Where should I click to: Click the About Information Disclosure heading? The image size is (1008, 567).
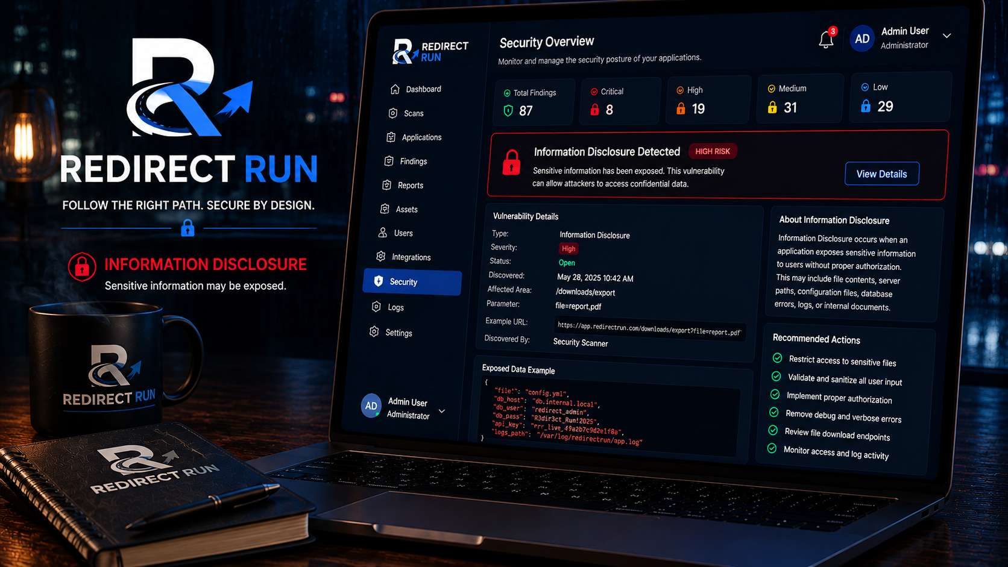point(834,220)
